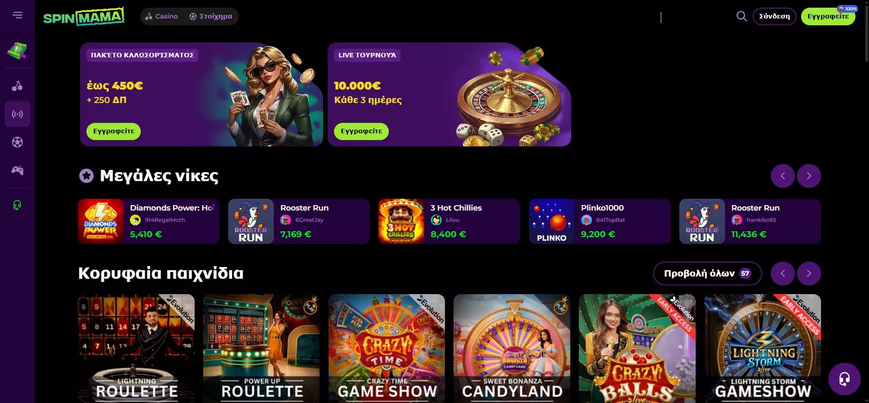The image size is (869, 403).
Task: Open the soccer ball sports sidebar icon
Action: click(x=17, y=142)
